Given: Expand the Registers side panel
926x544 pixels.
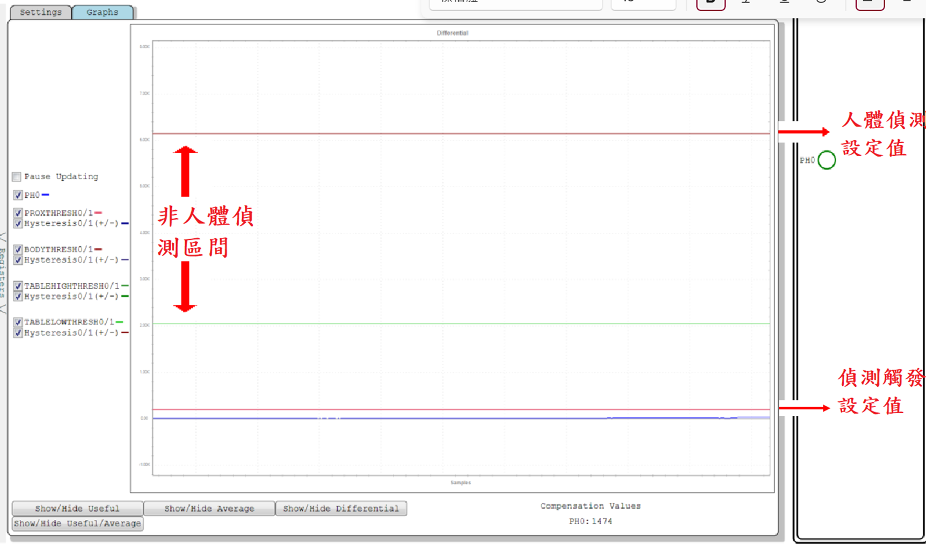Looking at the screenshot, I should [3, 273].
